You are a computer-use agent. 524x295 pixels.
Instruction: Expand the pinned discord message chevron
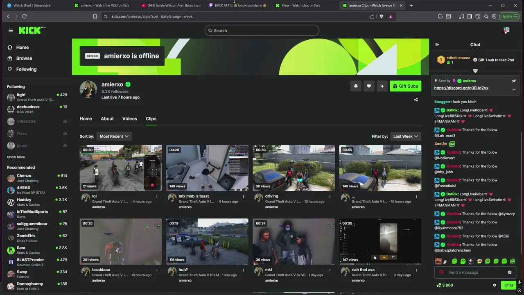[x=514, y=89]
